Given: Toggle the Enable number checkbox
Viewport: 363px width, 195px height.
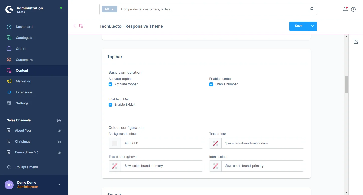Looking at the screenshot, I should (x=211, y=84).
